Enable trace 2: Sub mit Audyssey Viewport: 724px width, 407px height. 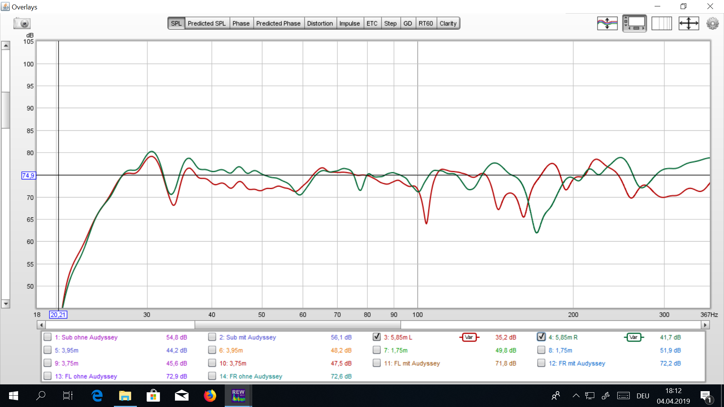[x=212, y=337]
